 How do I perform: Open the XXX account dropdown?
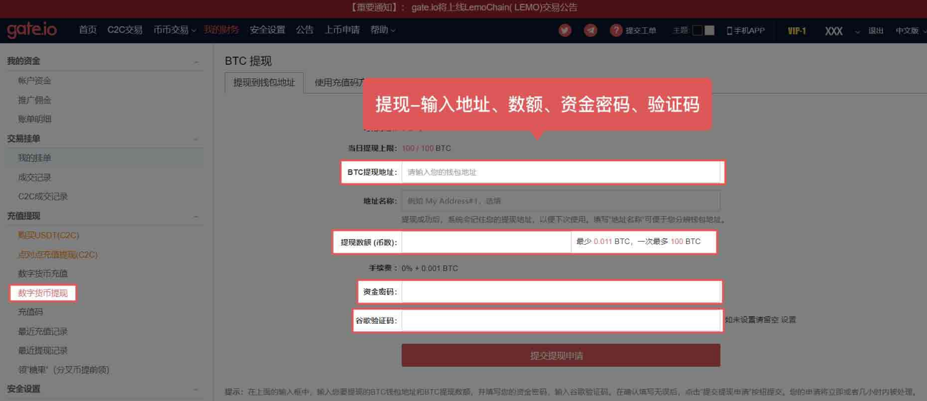(842, 31)
